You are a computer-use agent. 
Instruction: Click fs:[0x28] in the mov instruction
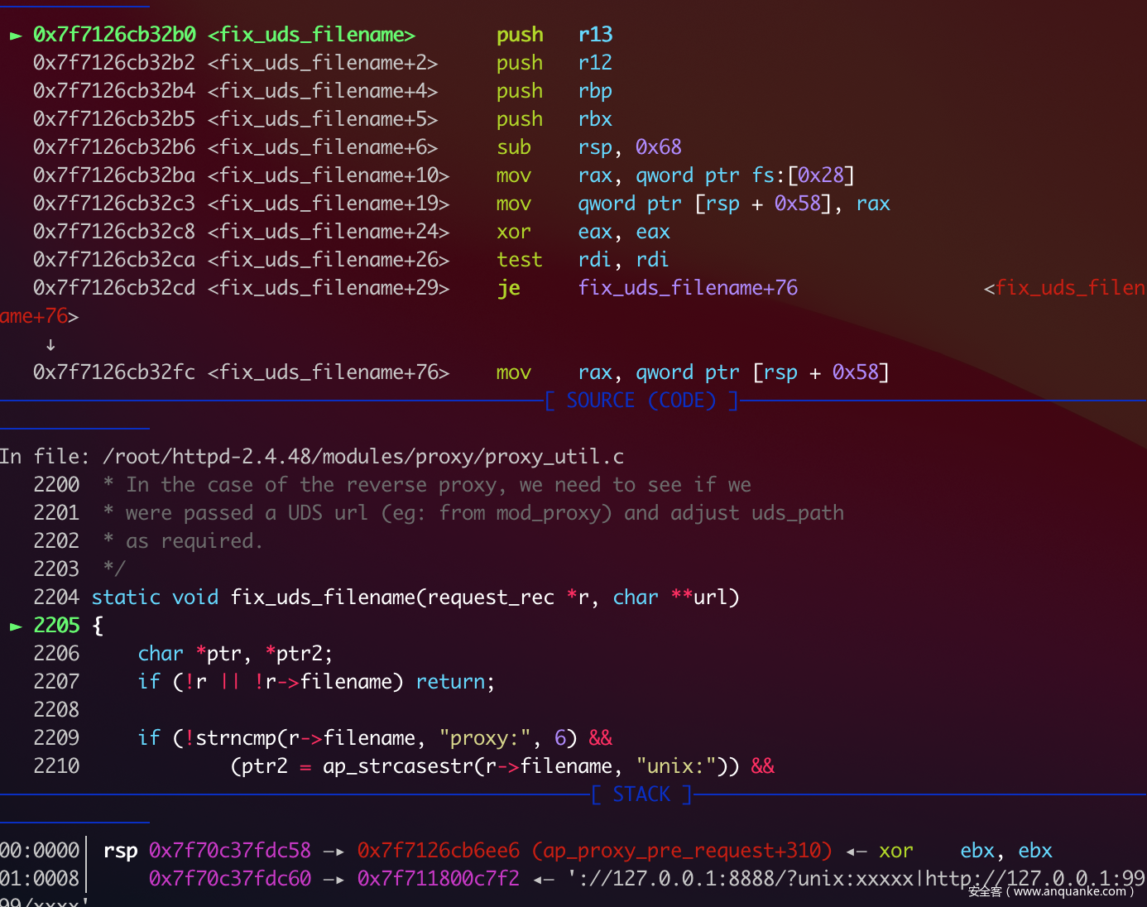(803, 175)
